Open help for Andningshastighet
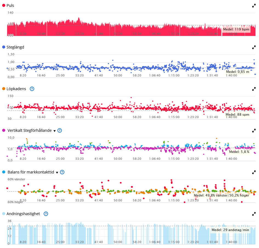The height and width of the screenshot is (248, 259). (46, 214)
